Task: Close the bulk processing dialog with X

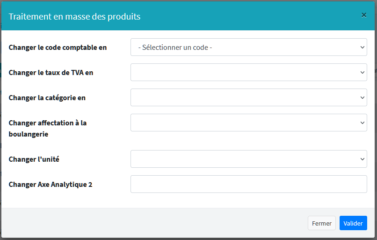Action: pyautogui.click(x=364, y=15)
